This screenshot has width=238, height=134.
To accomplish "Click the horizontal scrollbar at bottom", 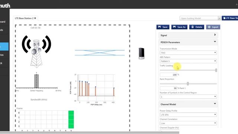I will click(90, 133).
